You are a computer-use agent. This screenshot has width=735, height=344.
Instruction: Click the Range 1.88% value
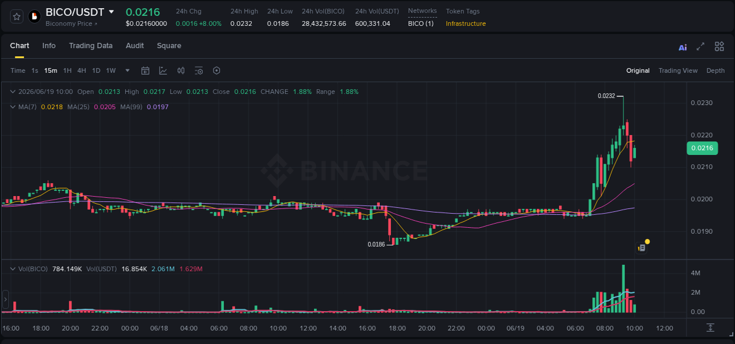pos(349,92)
